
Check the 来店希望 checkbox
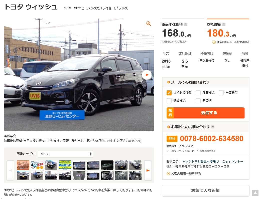[221, 93]
